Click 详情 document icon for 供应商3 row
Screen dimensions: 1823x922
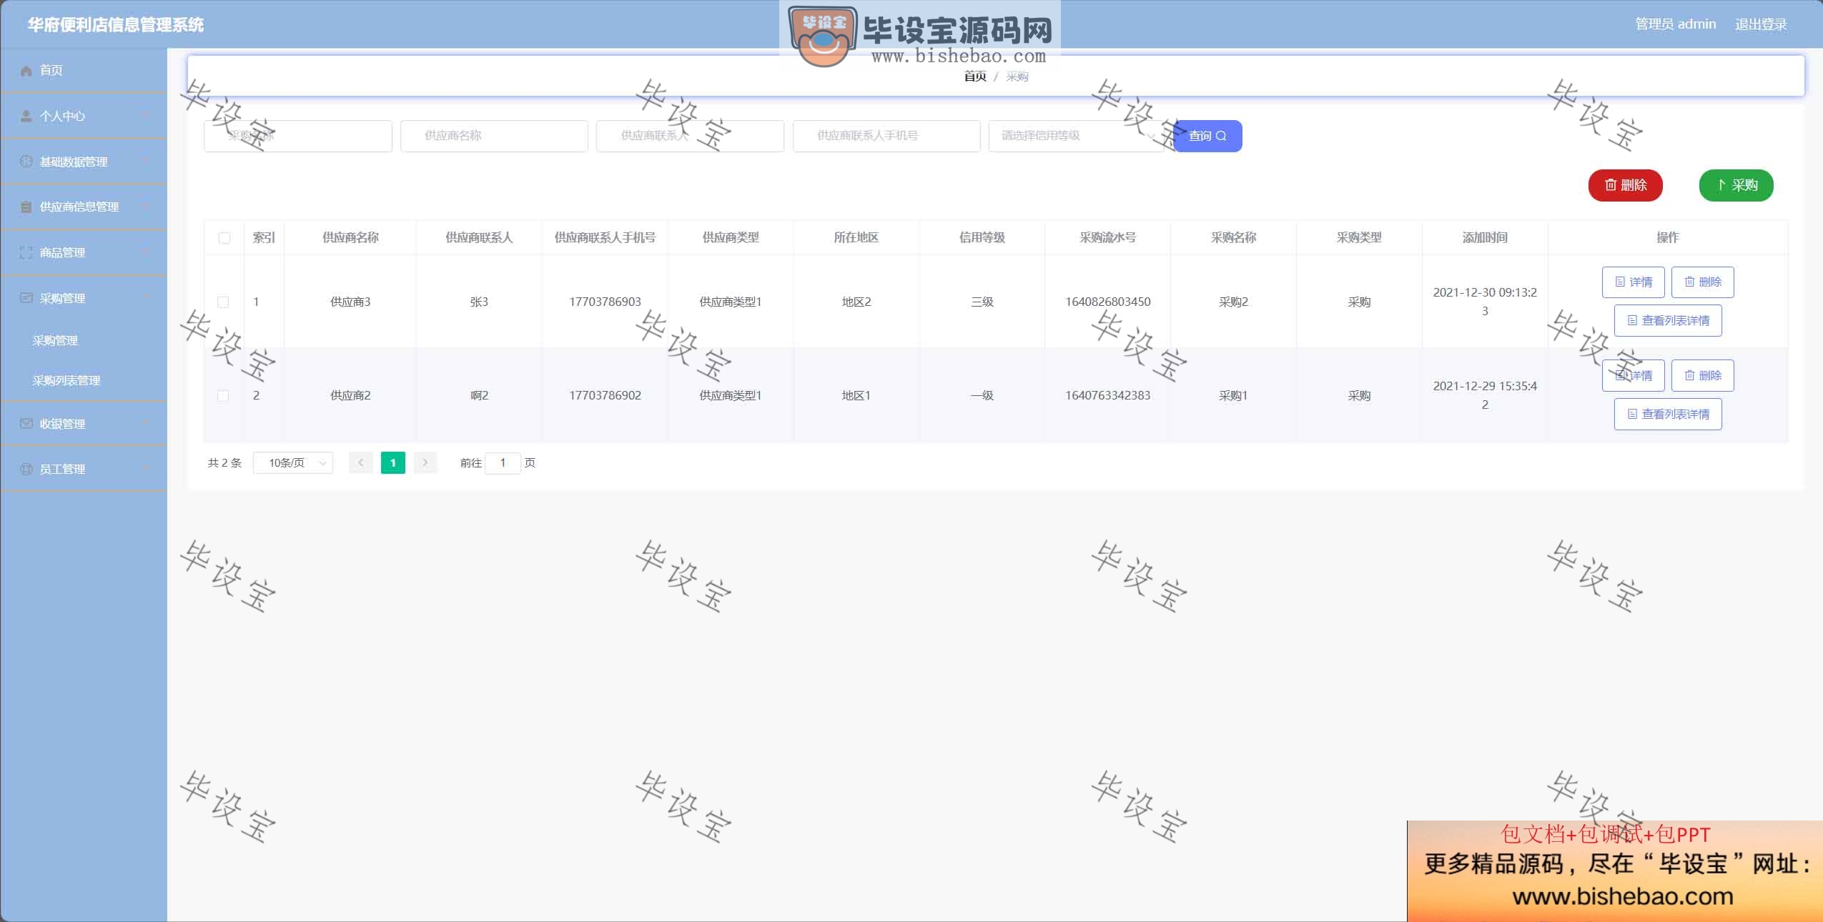[1620, 282]
